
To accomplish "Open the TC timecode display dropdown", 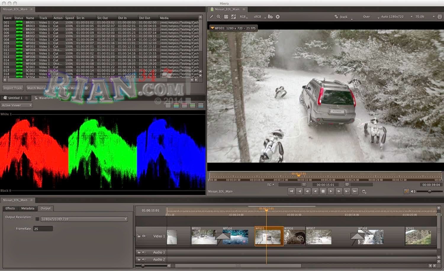I will point(271,185).
